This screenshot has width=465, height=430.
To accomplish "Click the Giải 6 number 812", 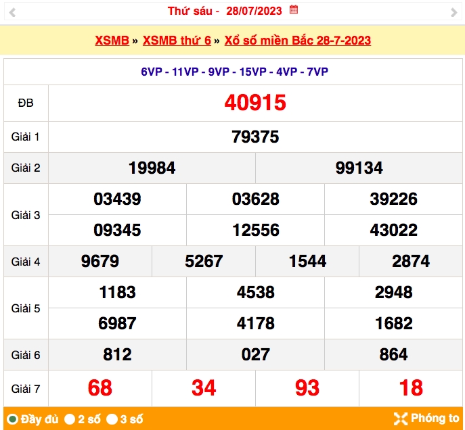I will click(x=117, y=354).
